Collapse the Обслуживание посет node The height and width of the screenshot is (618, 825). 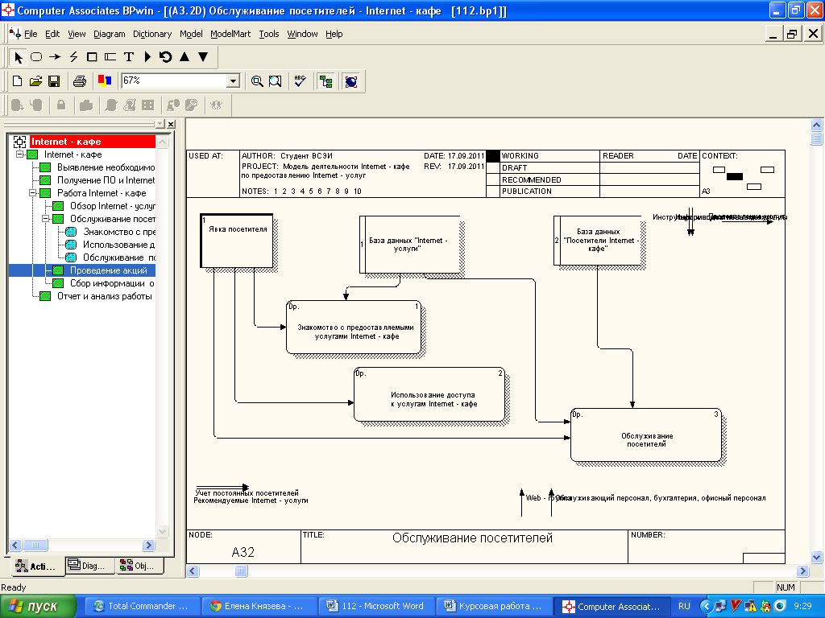coord(46,219)
